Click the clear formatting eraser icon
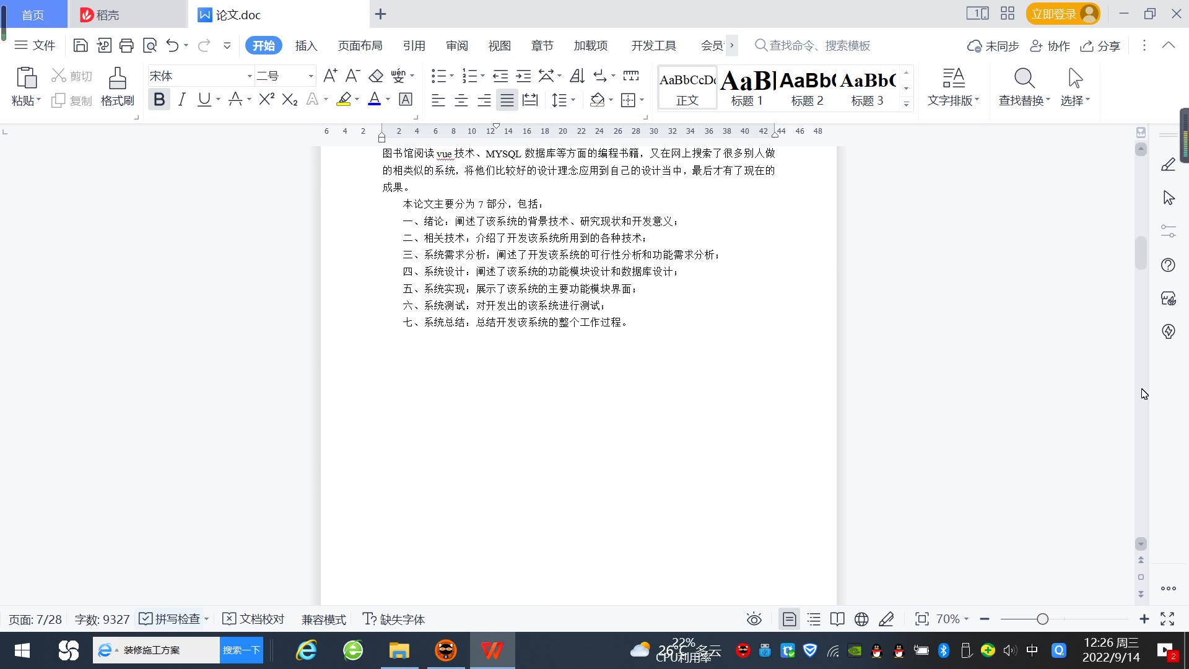This screenshot has height=669, width=1189. (x=376, y=76)
